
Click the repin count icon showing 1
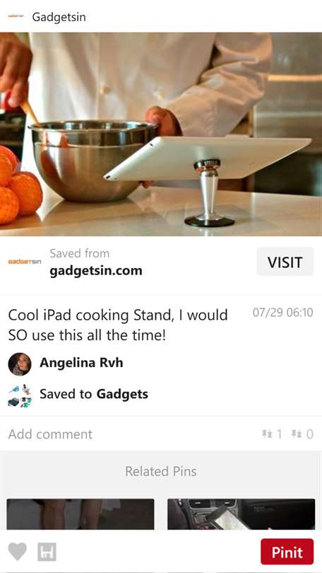(272, 434)
